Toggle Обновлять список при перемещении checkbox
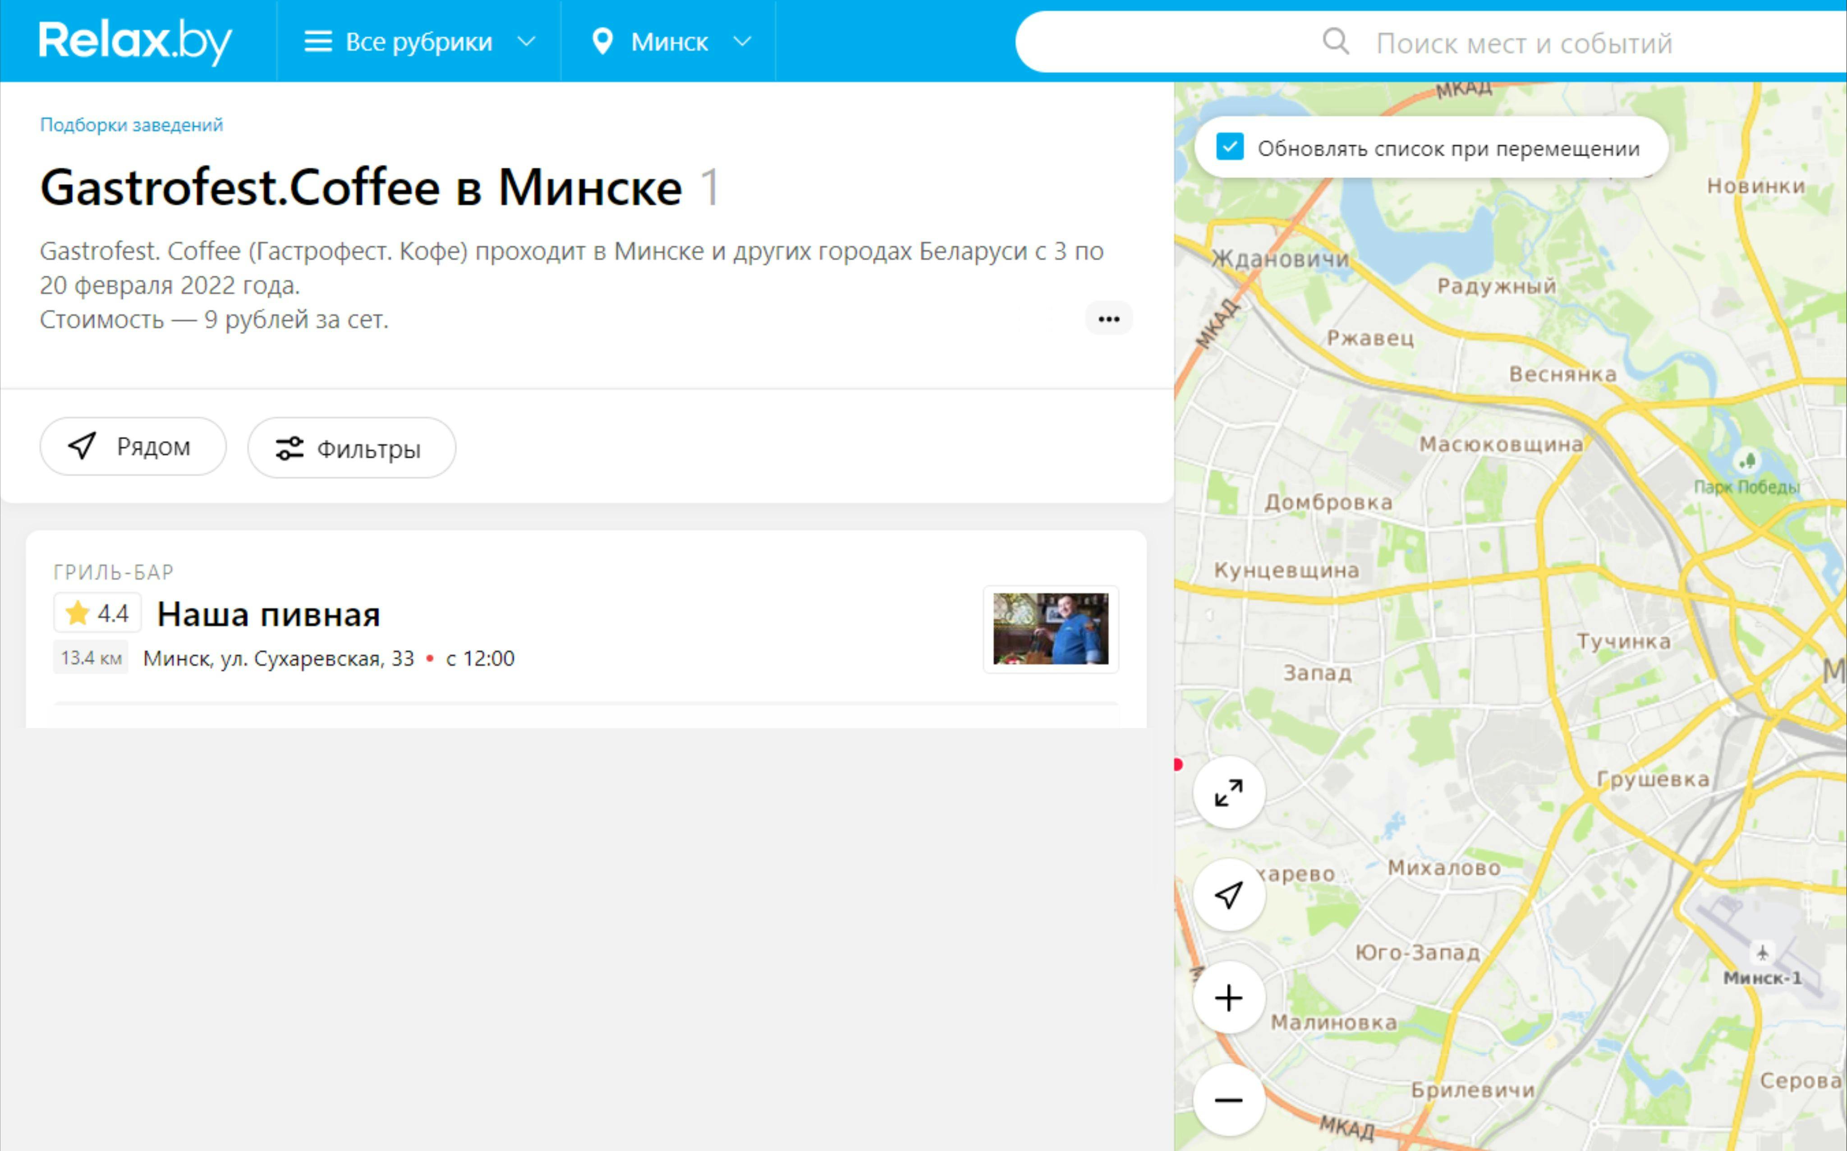 point(1230,147)
